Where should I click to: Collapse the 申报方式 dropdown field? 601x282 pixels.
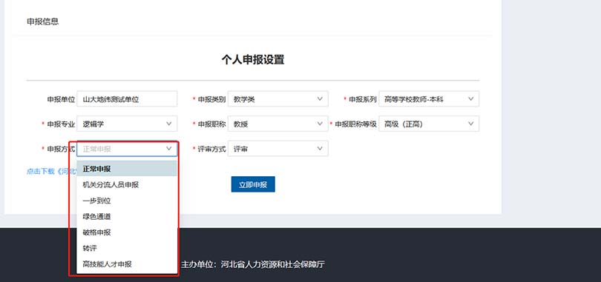[x=127, y=149]
